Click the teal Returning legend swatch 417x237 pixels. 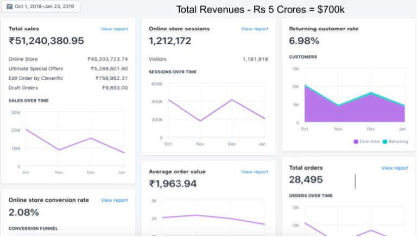point(385,142)
